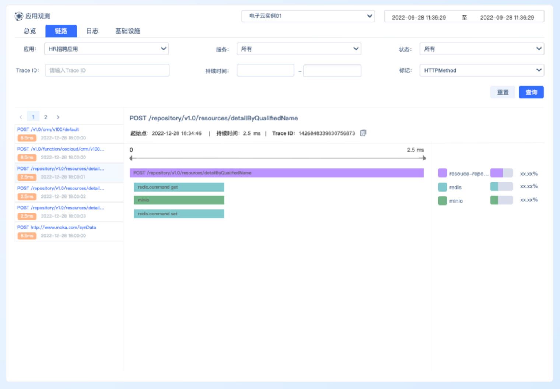Screen dimensions: 560x389
Task: Expand the 服务 所有 dropdown
Action: [x=299, y=49]
